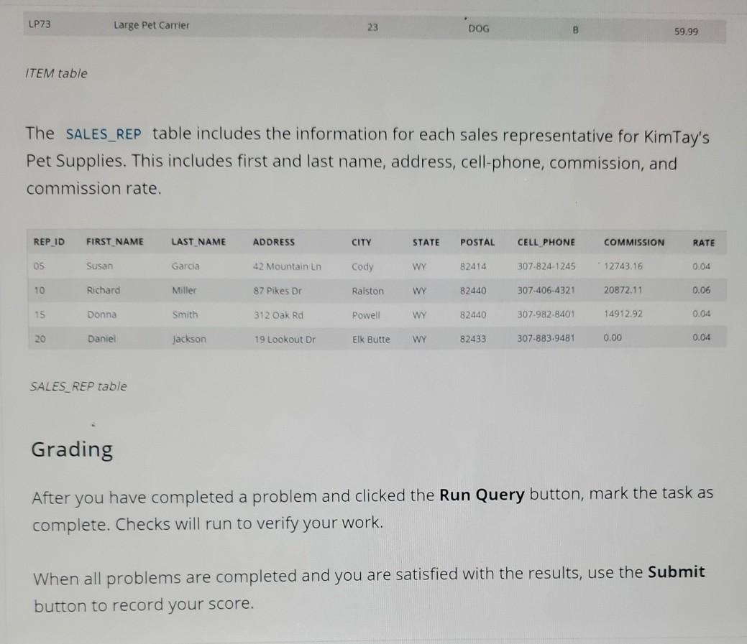The height and width of the screenshot is (644, 747).
Task: Click rep ID 15 cell
Action: [x=40, y=314]
